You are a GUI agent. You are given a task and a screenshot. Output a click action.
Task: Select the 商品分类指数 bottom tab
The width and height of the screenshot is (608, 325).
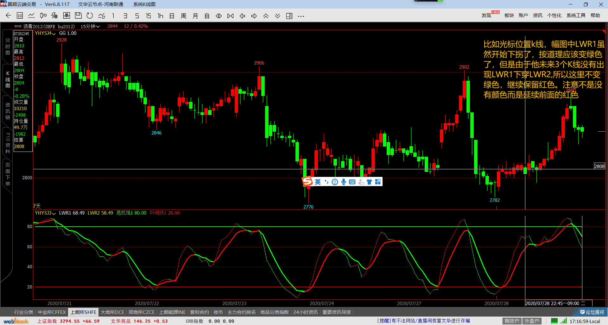(275, 312)
